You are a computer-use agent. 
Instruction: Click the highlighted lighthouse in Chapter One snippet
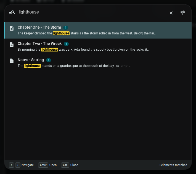[61, 33]
